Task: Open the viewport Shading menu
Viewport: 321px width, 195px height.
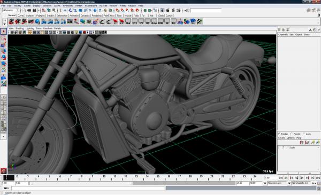Action: 19,28
